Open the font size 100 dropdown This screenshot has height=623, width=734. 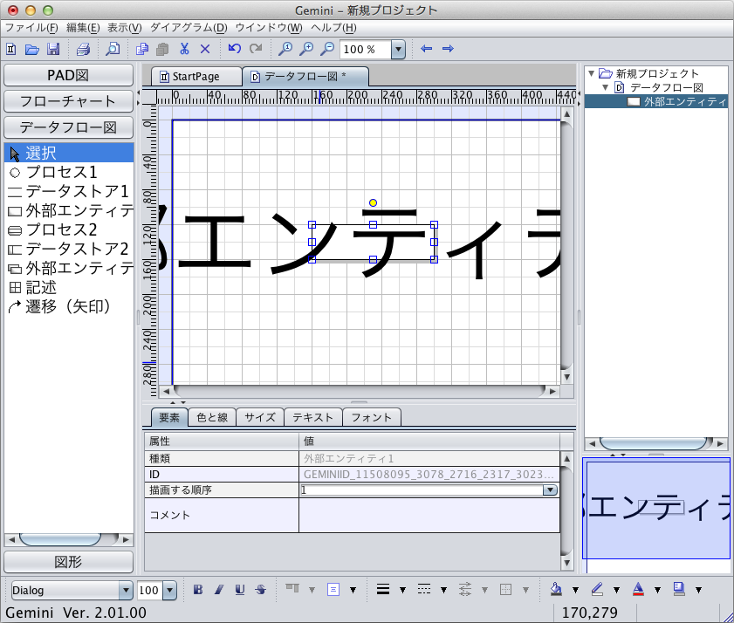pos(170,590)
